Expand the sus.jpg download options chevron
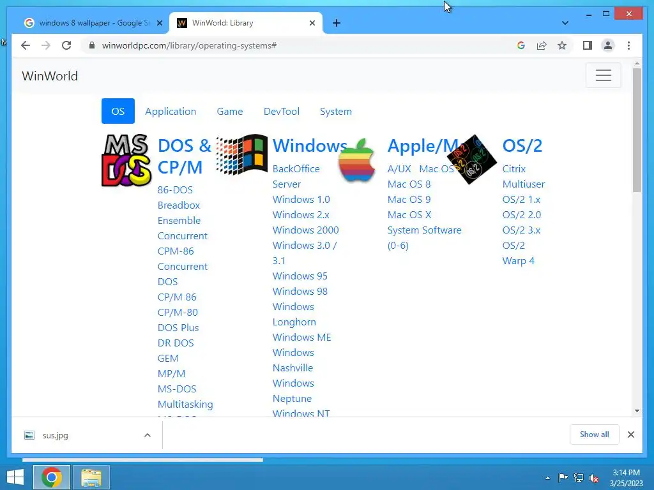654x490 pixels. [x=148, y=435]
